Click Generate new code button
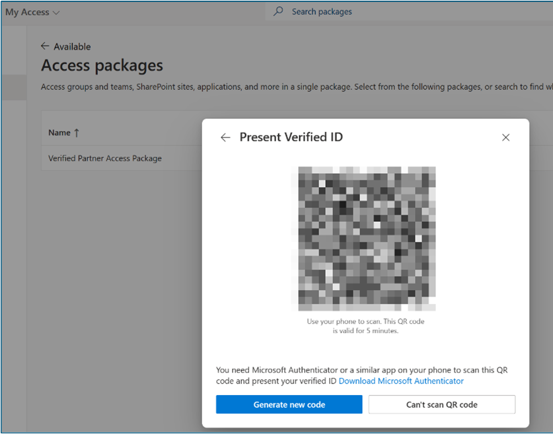 click(x=289, y=404)
